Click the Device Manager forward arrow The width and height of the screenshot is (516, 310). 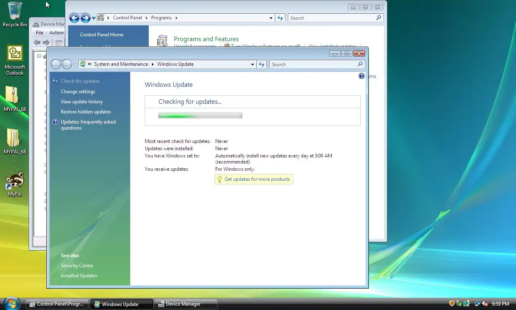tap(46, 42)
